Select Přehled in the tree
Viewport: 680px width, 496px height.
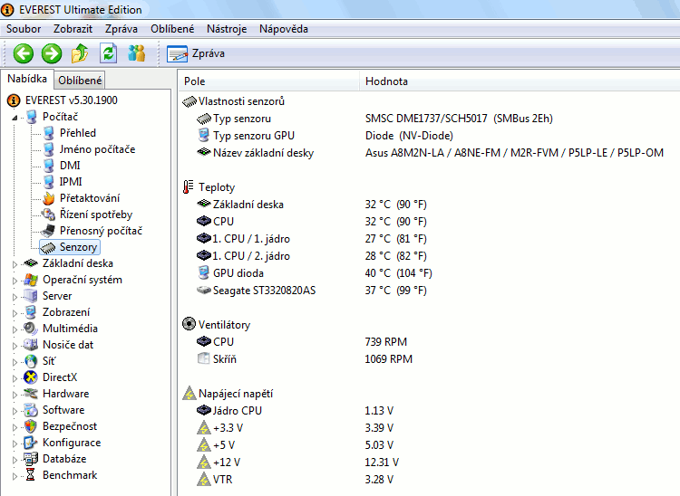pos(78,133)
